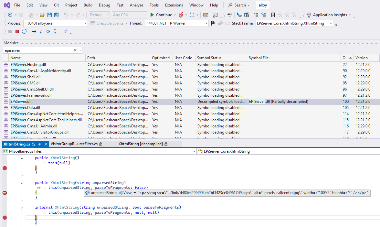Open the EPiServer.Core.XhtmlString type navigation dropdown

288,151
